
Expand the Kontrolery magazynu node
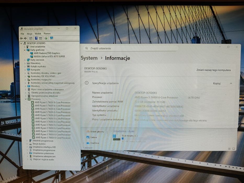click(25, 80)
